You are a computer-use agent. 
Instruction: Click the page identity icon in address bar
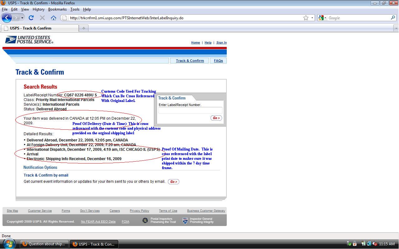65,18
